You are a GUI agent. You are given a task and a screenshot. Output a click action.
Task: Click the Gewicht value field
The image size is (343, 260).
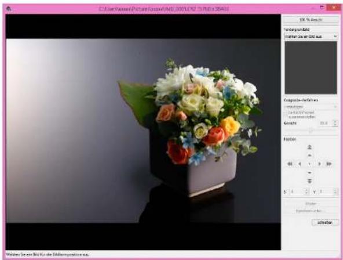[x=325, y=123]
